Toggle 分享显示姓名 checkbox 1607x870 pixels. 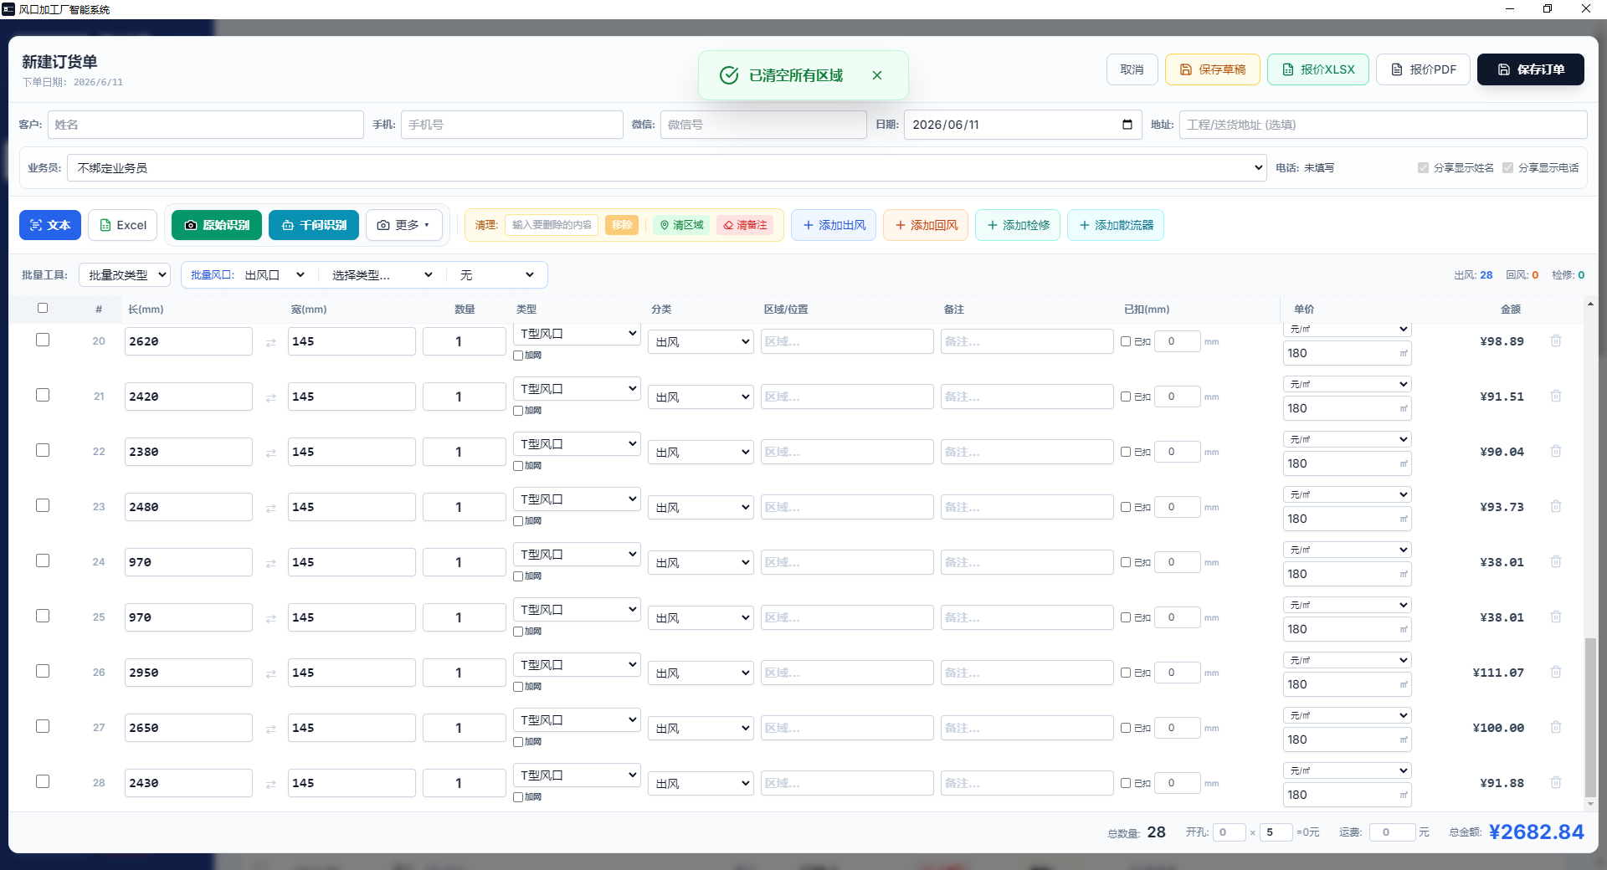tap(1423, 167)
